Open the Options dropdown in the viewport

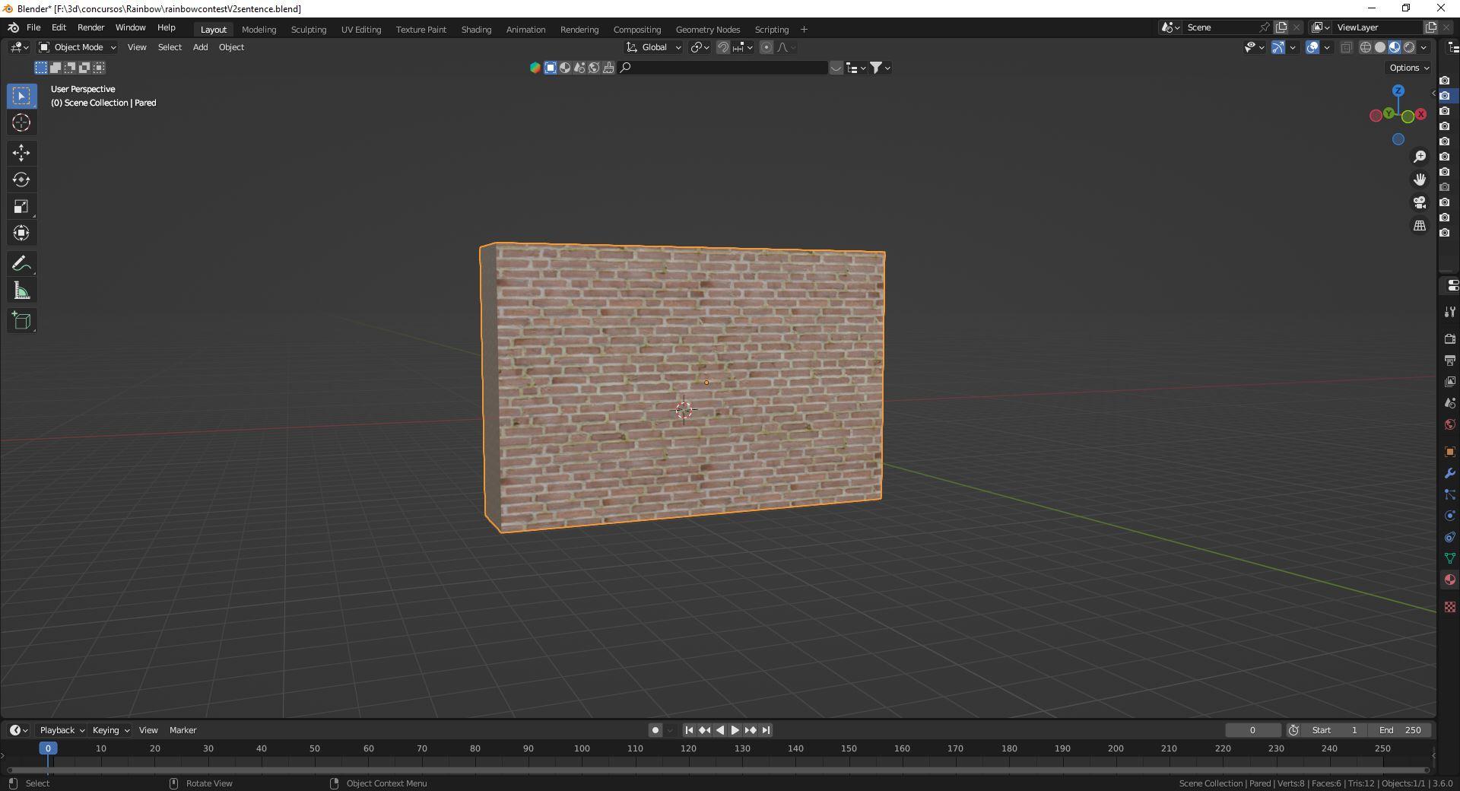click(x=1408, y=68)
